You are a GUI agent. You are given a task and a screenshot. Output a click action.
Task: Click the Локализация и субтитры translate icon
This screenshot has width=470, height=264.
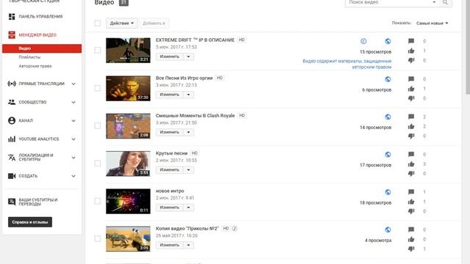(x=12, y=158)
